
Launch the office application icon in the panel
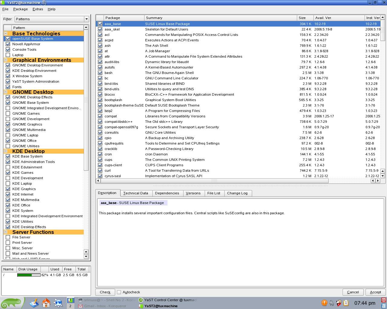pos(34,303)
